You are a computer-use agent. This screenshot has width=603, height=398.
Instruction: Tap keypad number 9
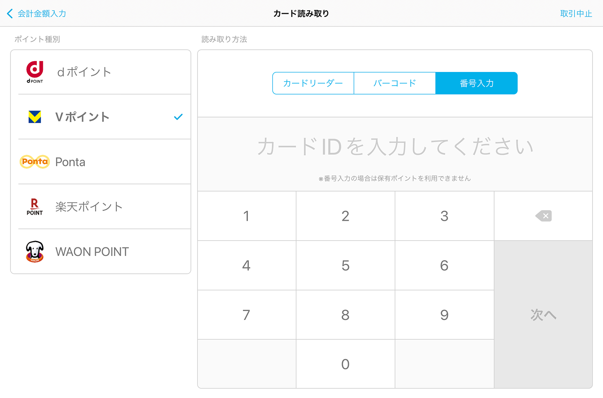pos(444,315)
